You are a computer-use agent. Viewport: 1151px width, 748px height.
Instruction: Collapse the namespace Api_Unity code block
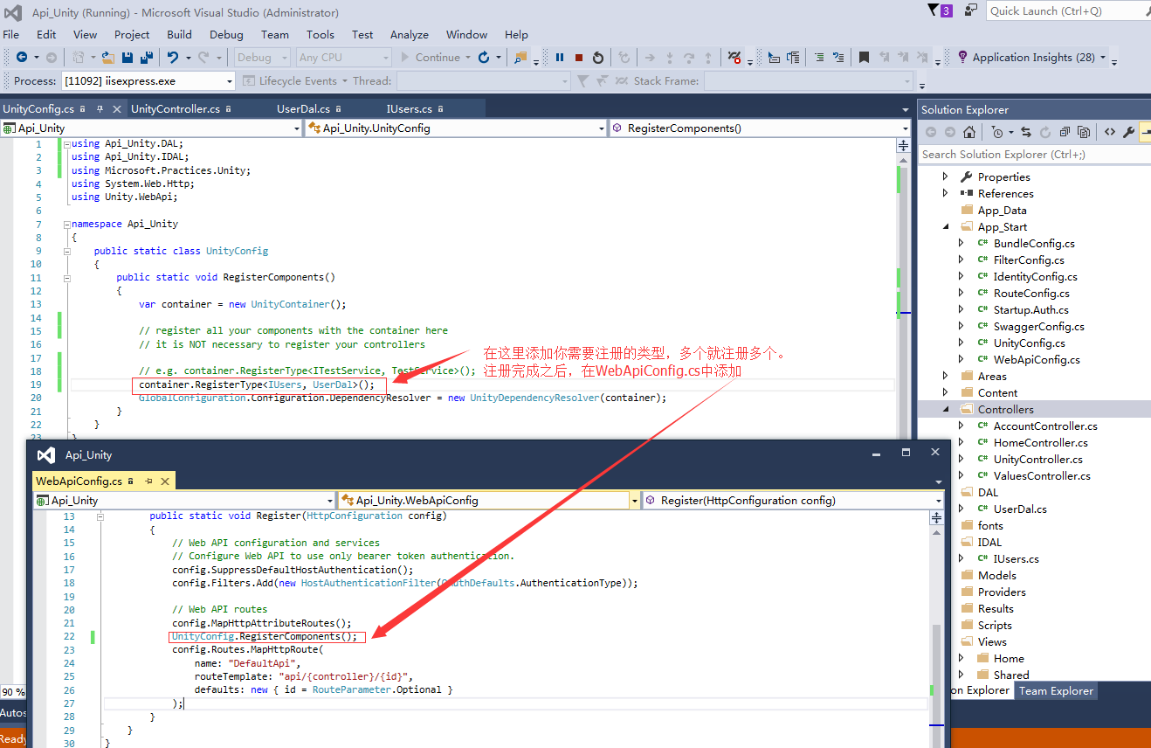tap(66, 225)
